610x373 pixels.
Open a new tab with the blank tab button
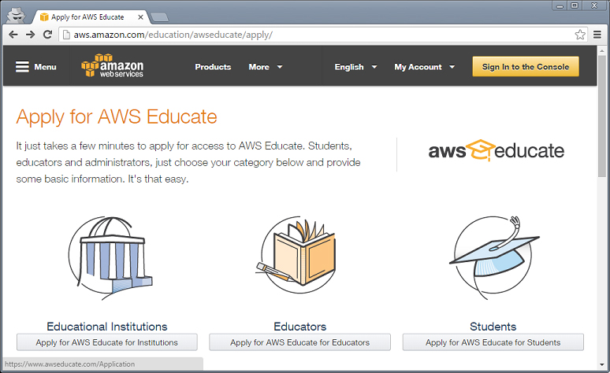tap(159, 17)
